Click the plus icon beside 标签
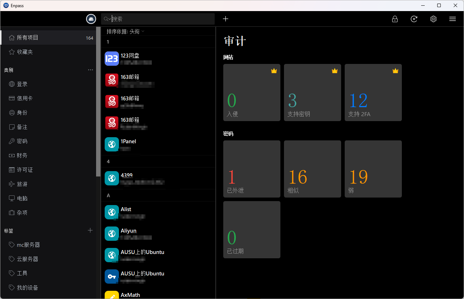The height and width of the screenshot is (299, 464). [90, 230]
